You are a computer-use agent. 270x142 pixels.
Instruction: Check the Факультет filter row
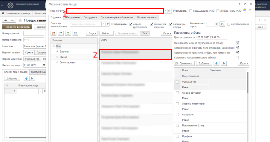pyautogui.click(x=177, y=115)
